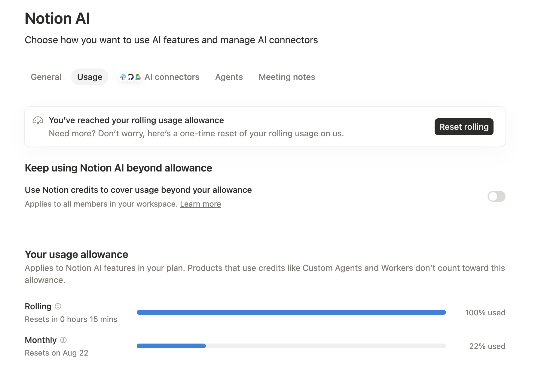Click the Resets on Aug 22 text
Image resolution: width=535 pixels, height=385 pixels.
57,353
